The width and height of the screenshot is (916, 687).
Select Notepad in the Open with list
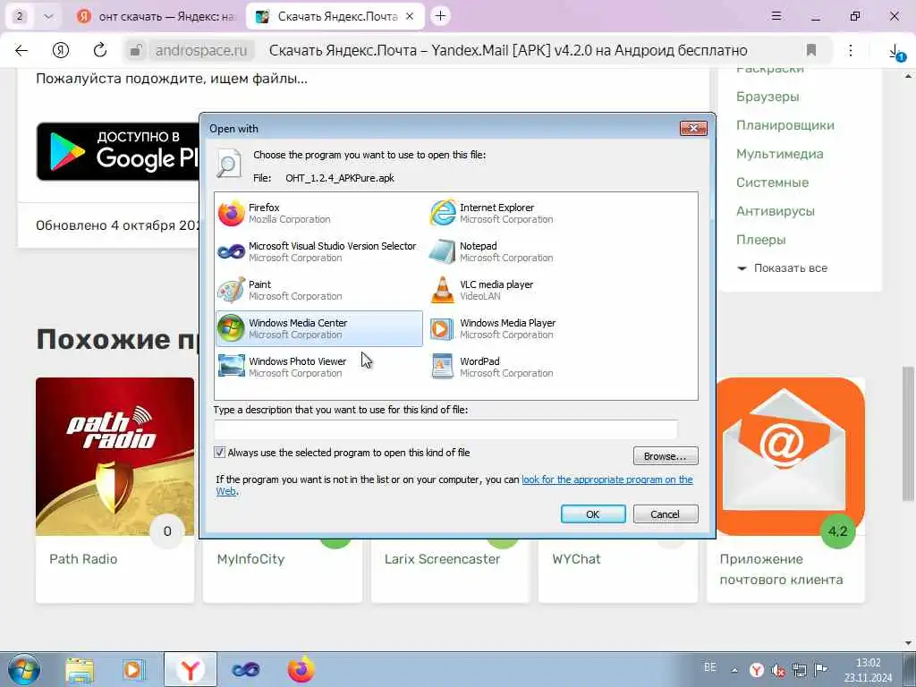[530, 251]
